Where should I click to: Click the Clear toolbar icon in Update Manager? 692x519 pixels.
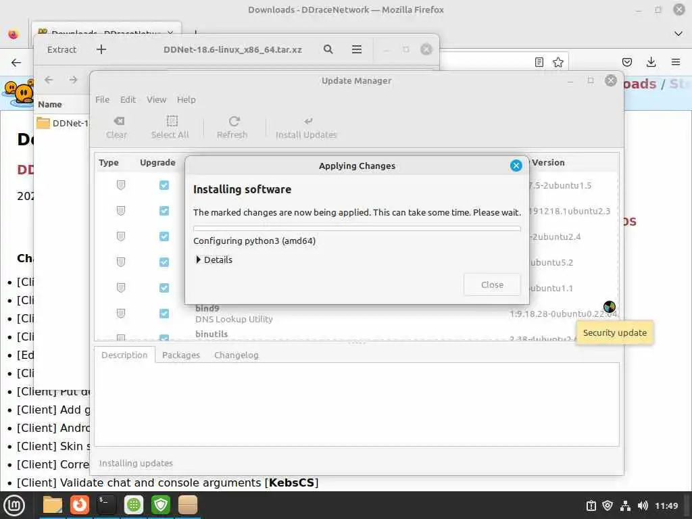point(117,127)
